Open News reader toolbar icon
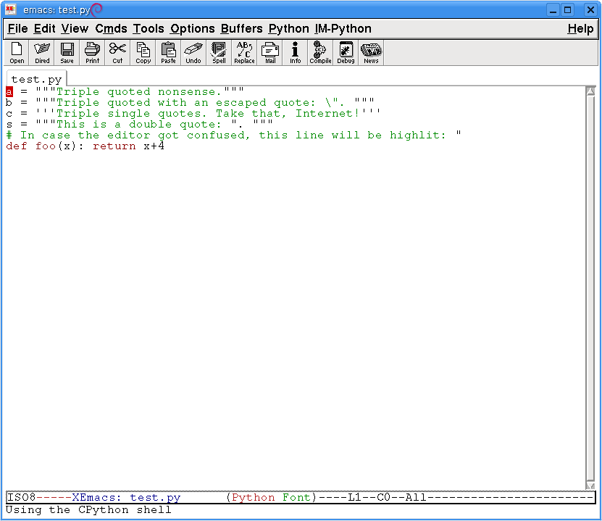602x521 pixels. pos(371,53)
